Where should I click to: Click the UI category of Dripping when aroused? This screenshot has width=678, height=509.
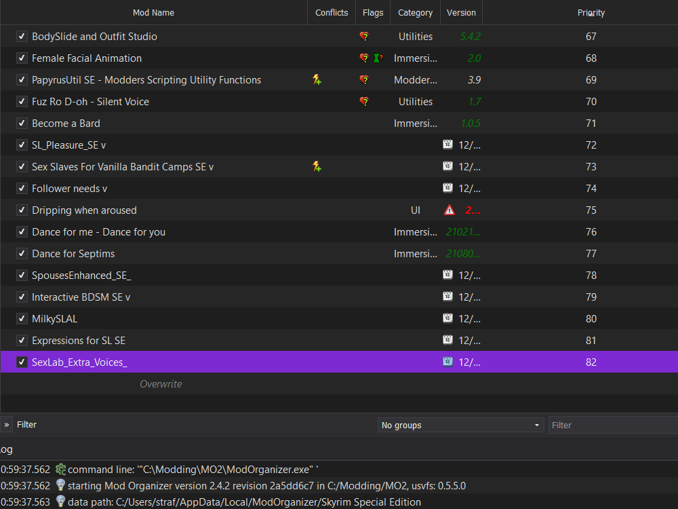coord(416,210)
